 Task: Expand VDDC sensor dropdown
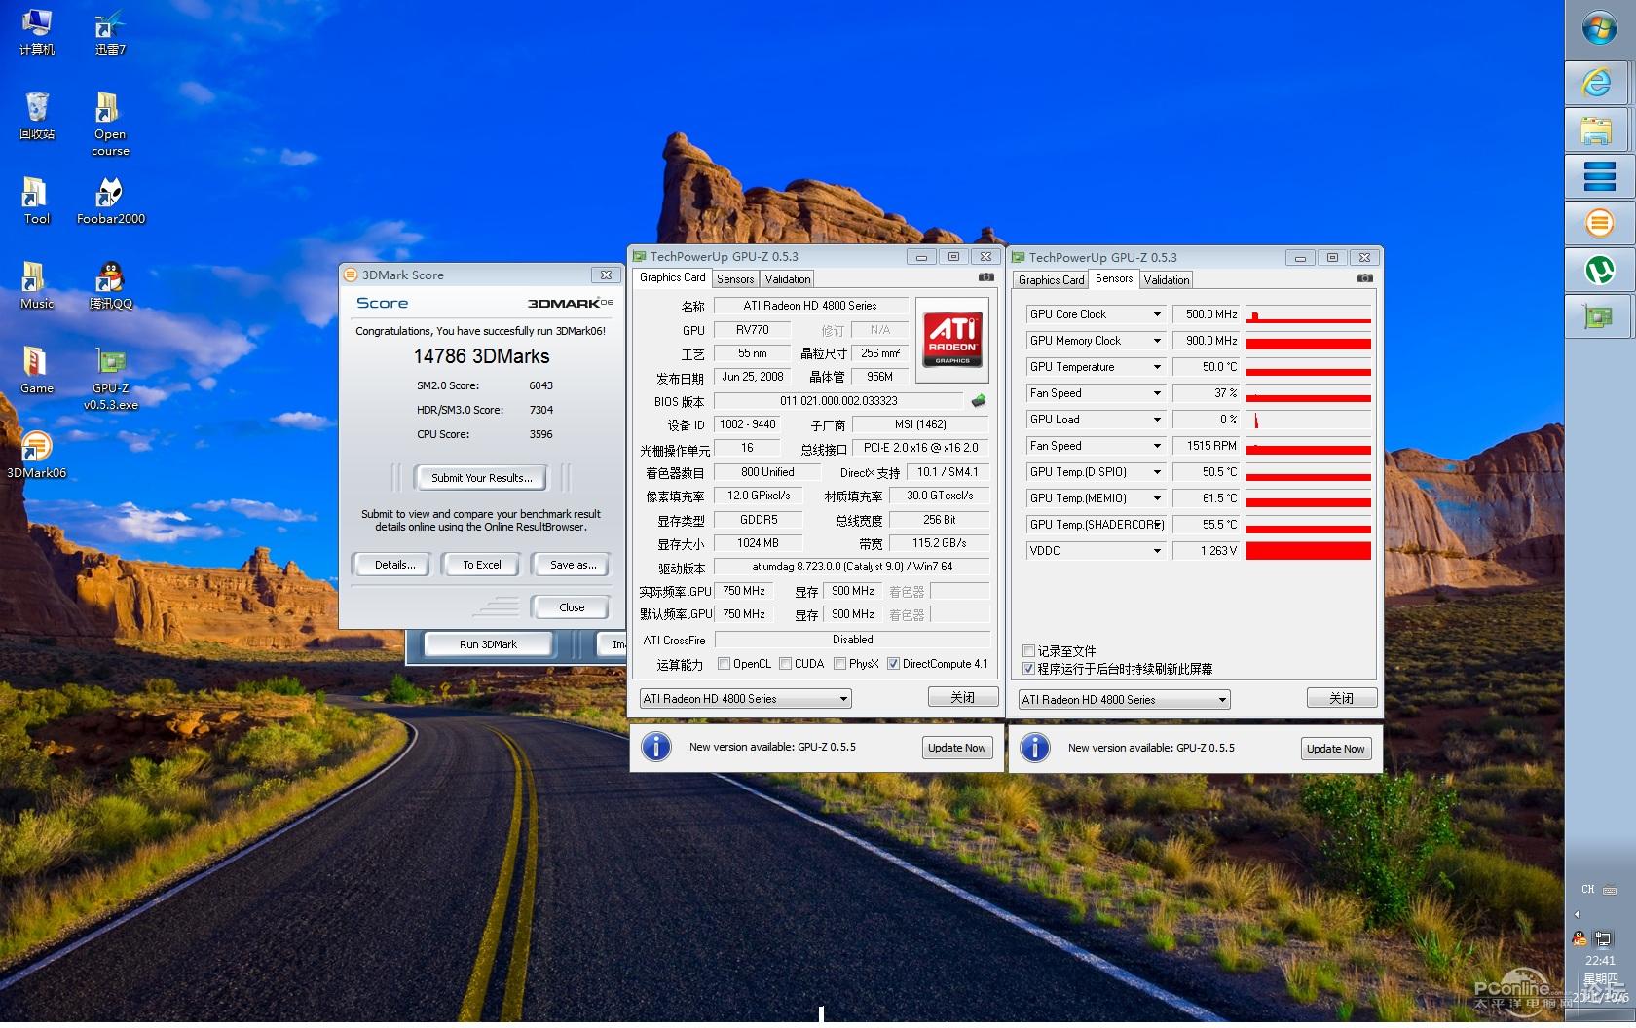1157,551
